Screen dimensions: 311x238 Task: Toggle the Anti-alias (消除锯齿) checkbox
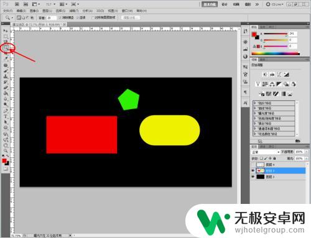click(x=60, y=18)
